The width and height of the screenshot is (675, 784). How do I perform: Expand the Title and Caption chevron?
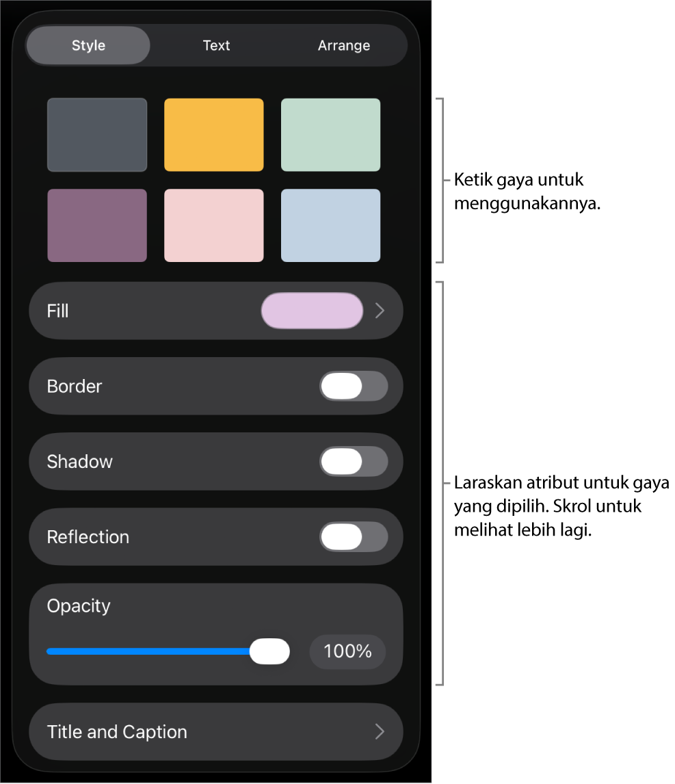coord(380,731)
